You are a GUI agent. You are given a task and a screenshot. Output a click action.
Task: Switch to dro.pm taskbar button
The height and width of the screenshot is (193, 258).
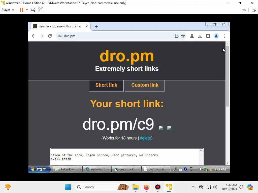pos(126,169)
